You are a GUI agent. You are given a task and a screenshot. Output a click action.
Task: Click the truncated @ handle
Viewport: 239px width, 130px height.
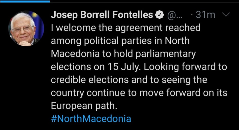point(173,15)
